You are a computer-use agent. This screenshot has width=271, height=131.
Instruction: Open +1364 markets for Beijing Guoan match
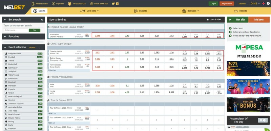87,59
